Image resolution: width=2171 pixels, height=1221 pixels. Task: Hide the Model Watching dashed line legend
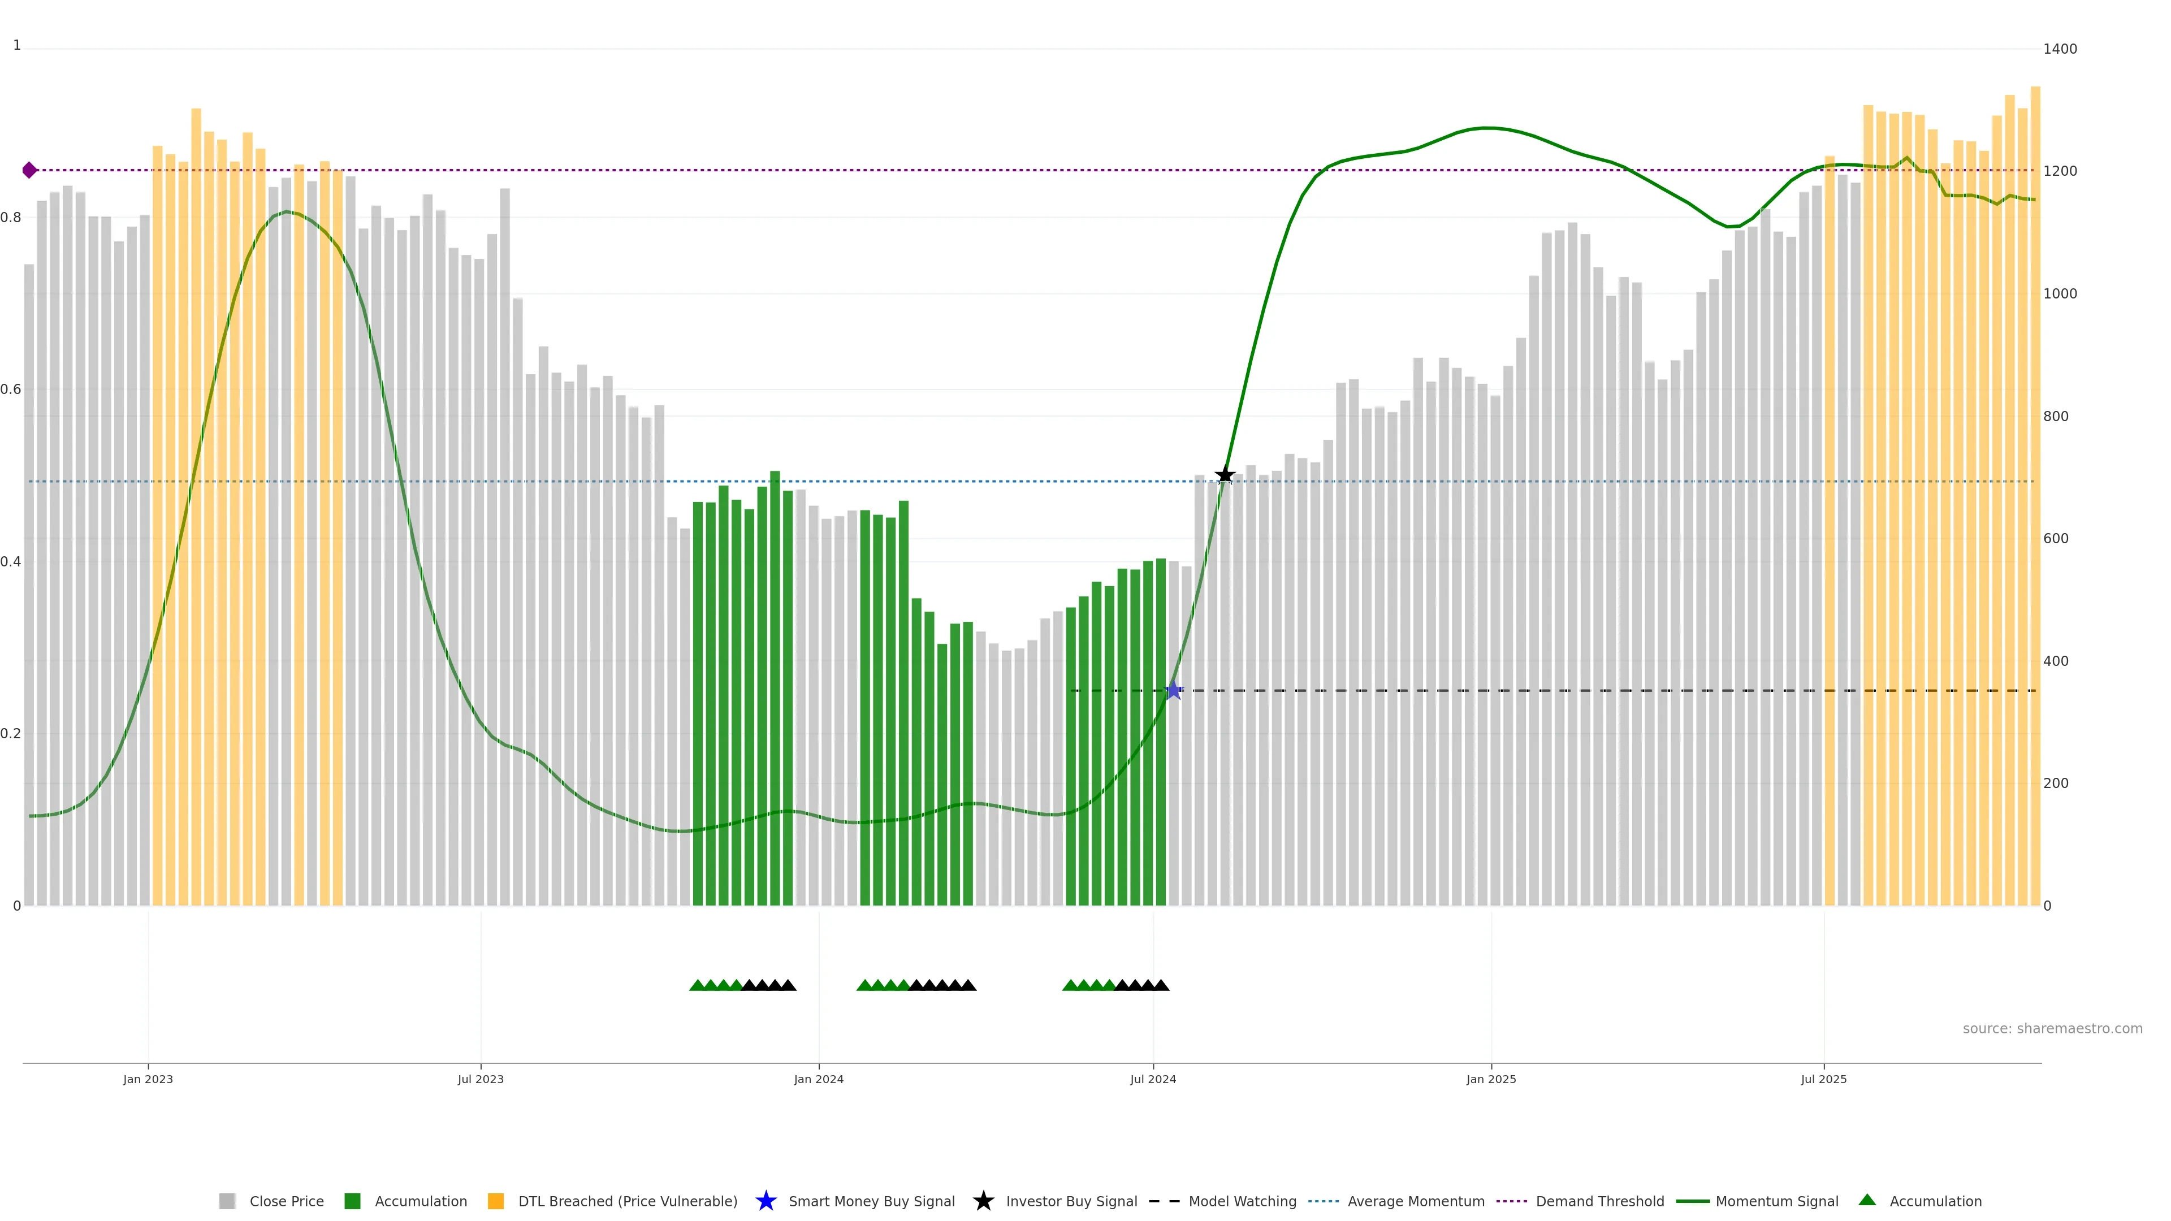click(x=1242, y=1201)
